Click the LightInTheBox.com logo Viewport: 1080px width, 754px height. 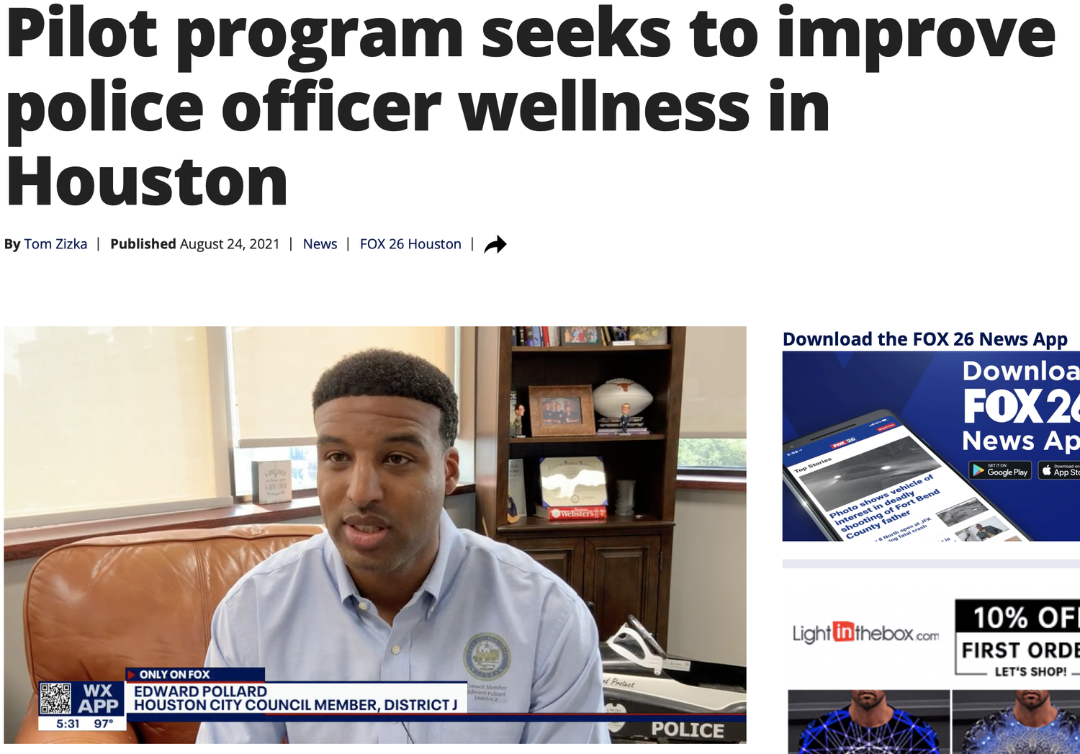(865, 633)
